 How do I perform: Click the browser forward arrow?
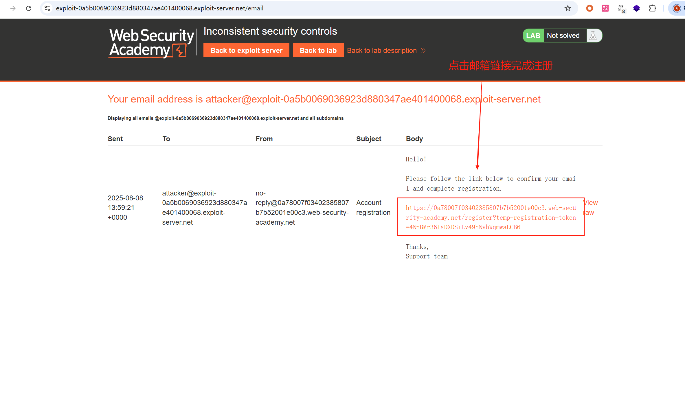point(13,8)
